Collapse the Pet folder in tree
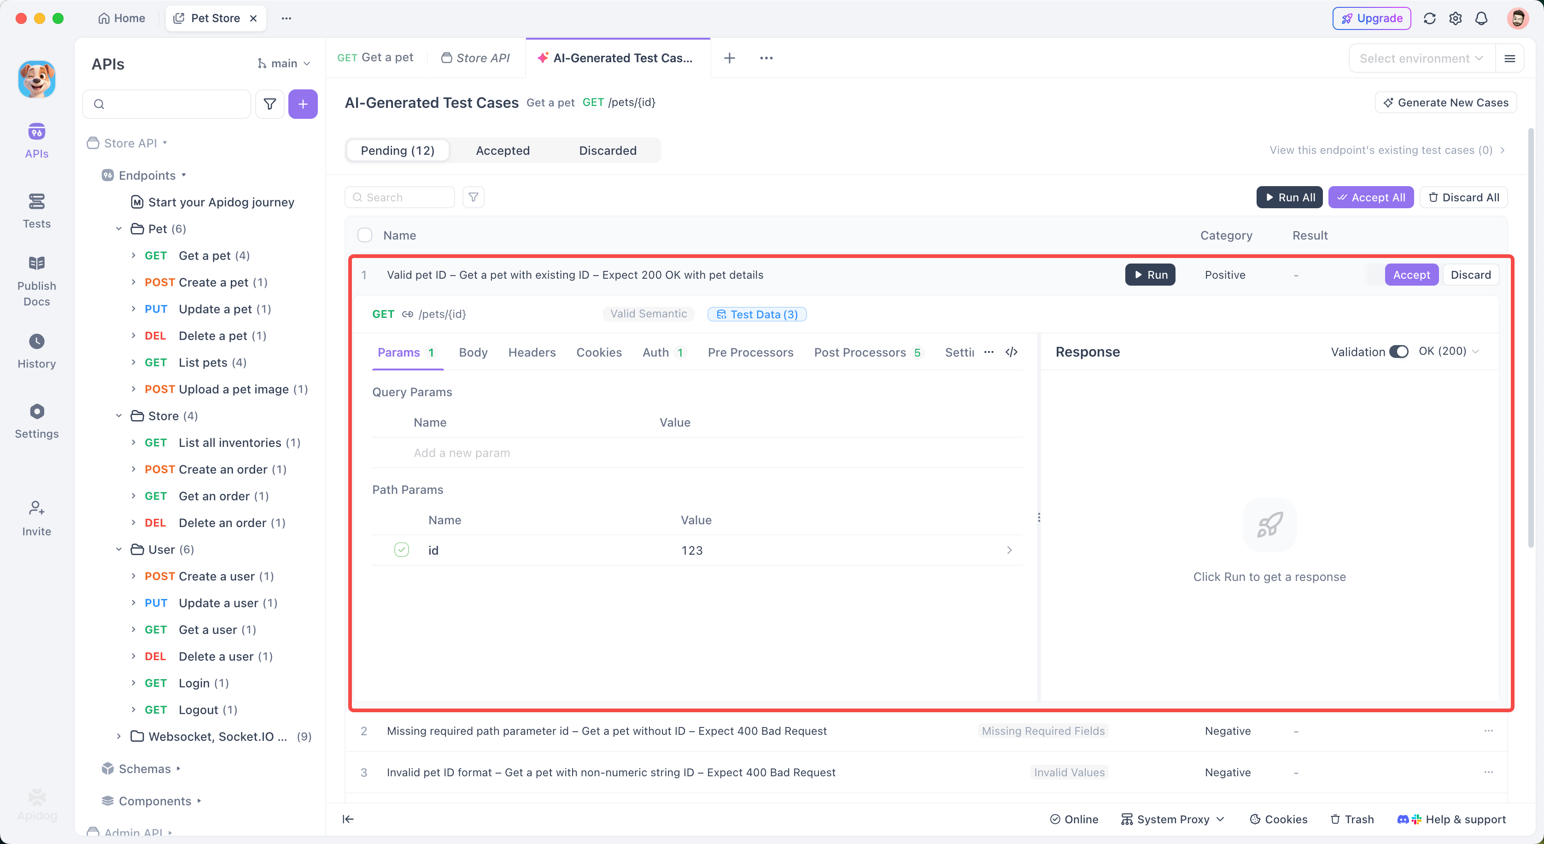The image size is (1544, 844). pos(119,229)
